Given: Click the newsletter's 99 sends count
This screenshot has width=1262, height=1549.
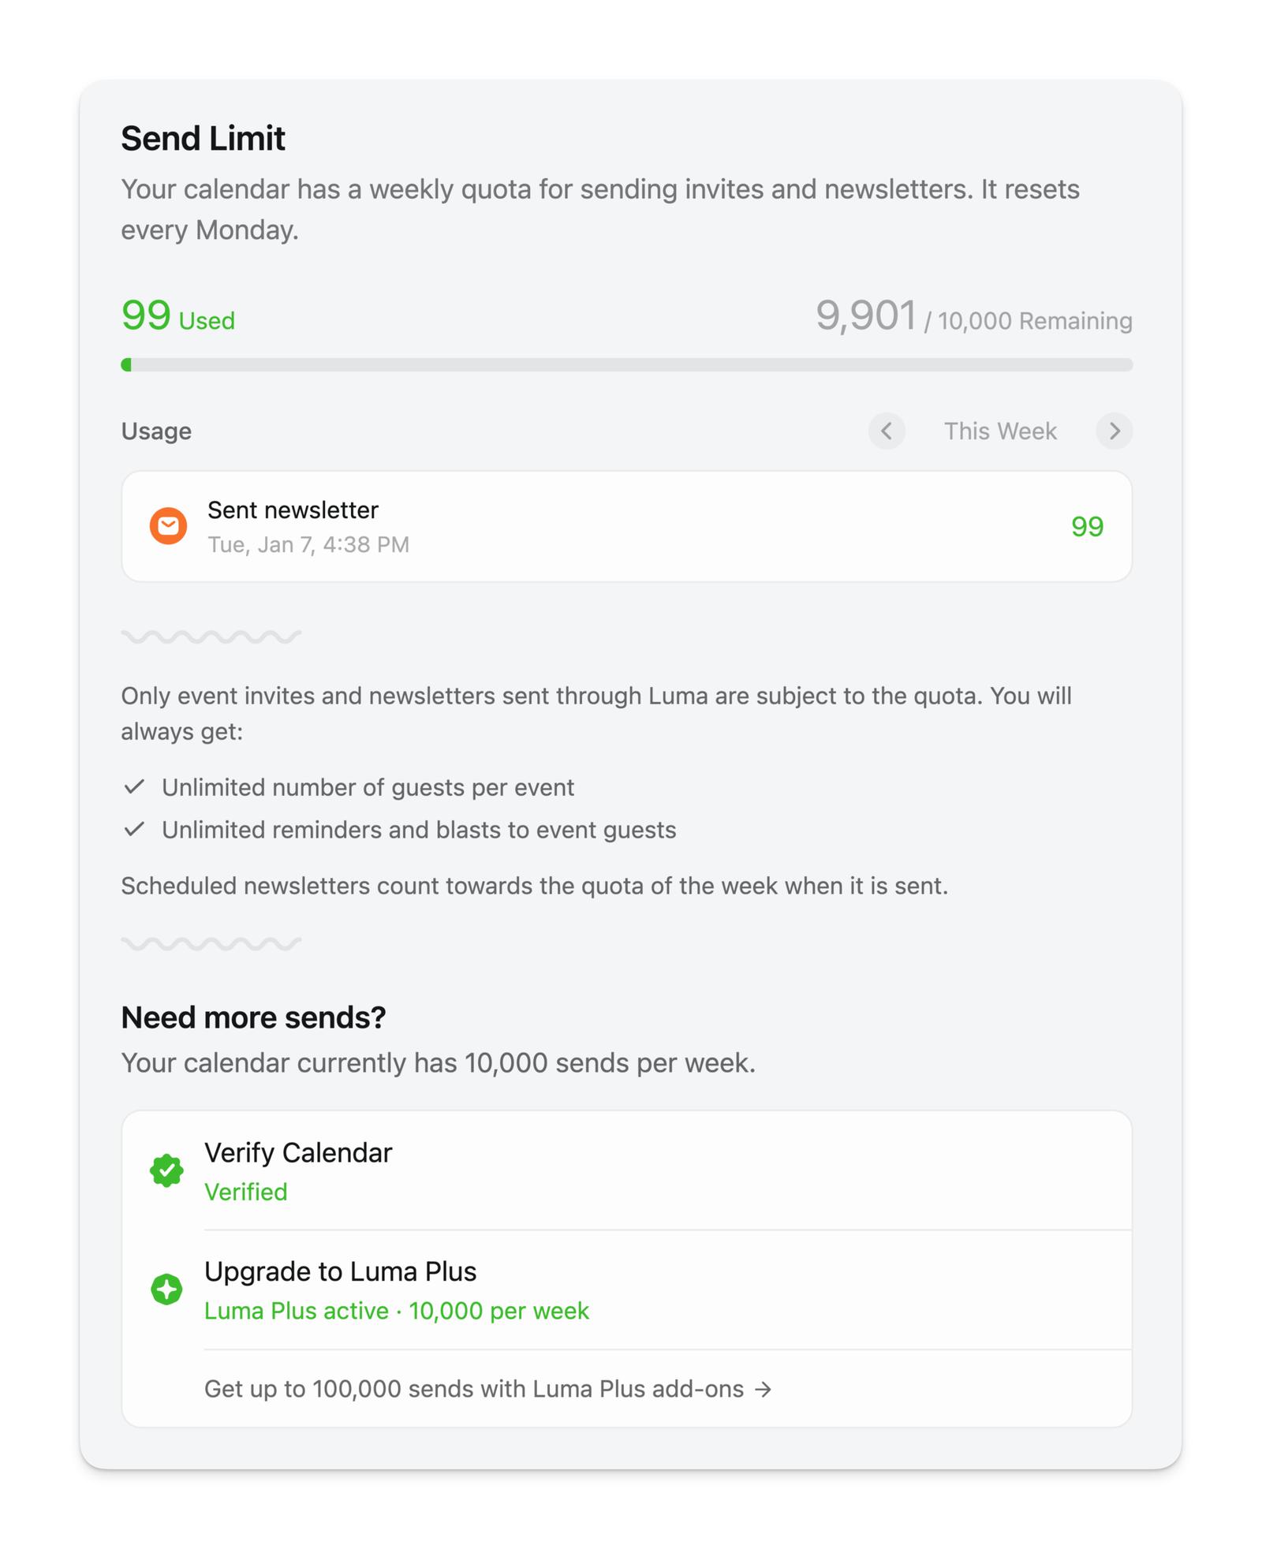Looking at the screenshot, I should (x=1086, y=526).
